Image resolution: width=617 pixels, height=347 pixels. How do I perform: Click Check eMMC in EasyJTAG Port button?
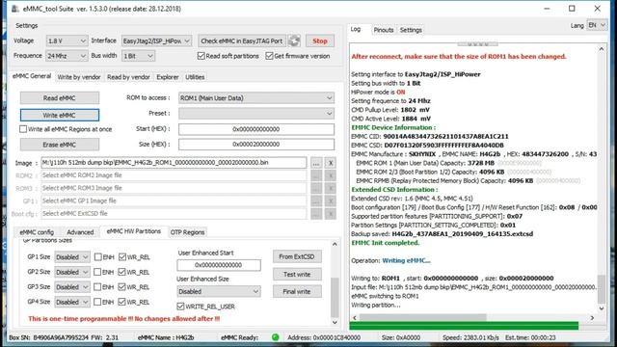(242, 40)
